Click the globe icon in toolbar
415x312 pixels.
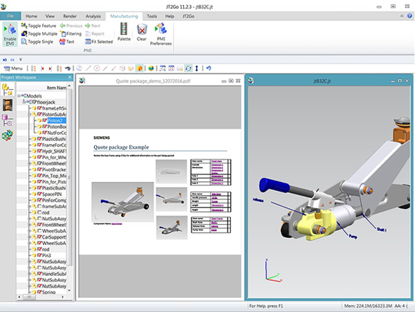point(151,68)
